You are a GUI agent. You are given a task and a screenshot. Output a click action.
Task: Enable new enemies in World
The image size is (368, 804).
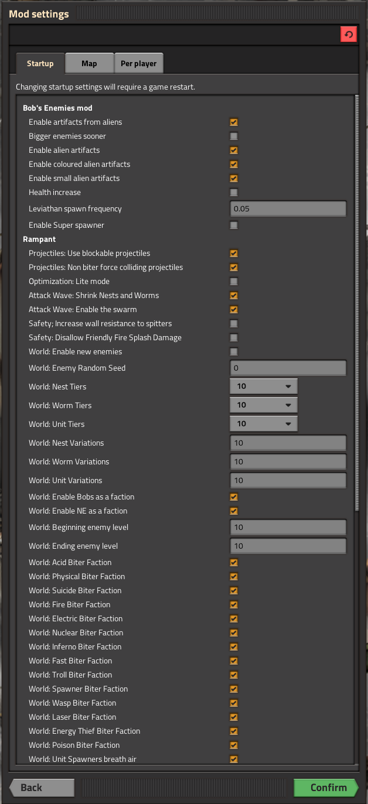point(234,352)
